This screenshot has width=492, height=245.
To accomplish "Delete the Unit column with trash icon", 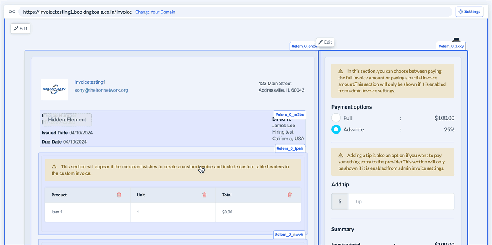I will point(204,195).
